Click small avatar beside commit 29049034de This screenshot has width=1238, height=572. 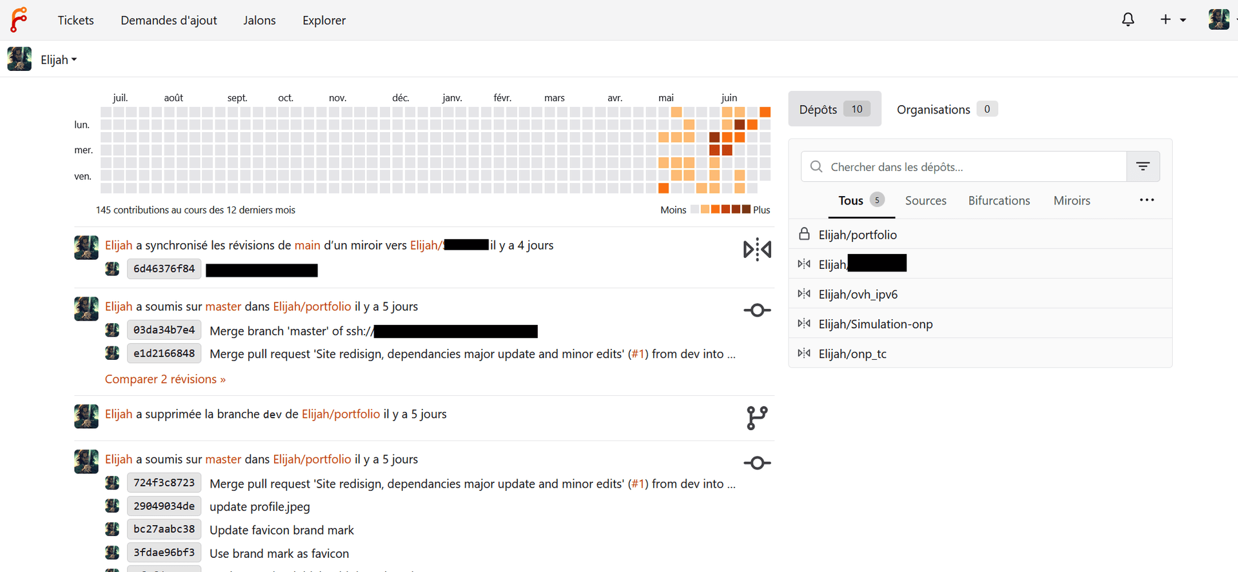112,506
